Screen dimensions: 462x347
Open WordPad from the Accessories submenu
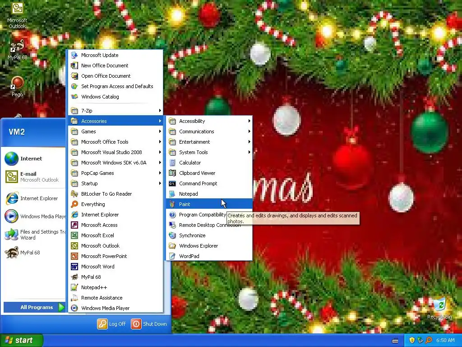point(209,256)
